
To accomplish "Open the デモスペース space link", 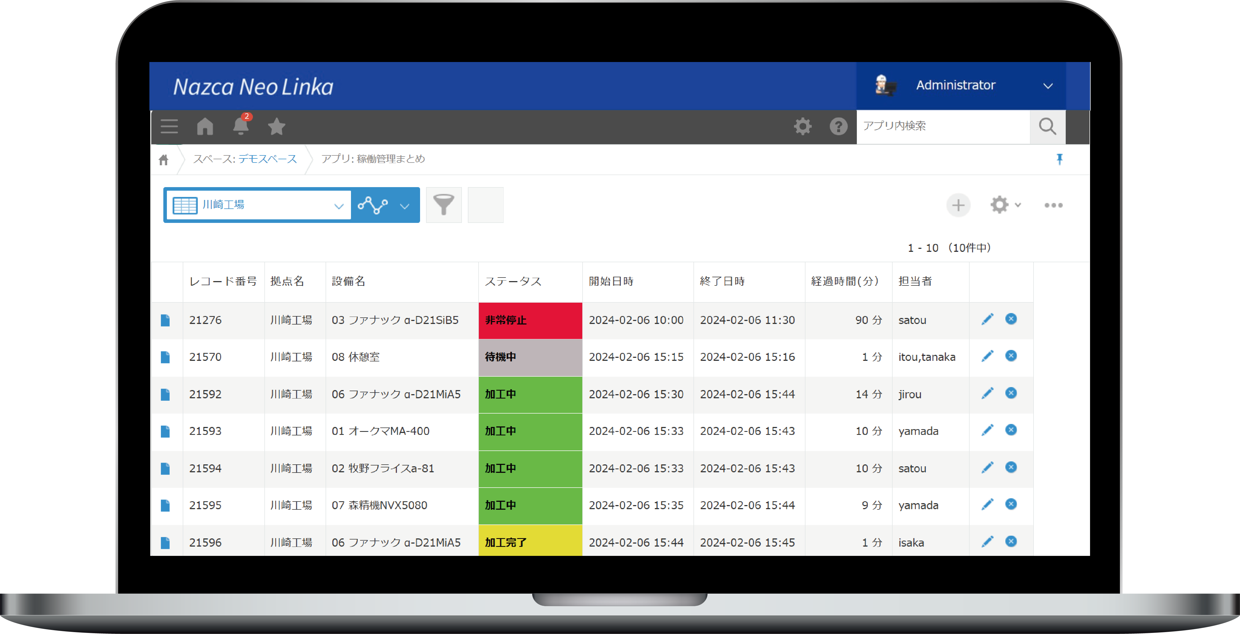I will pos(268,159).
